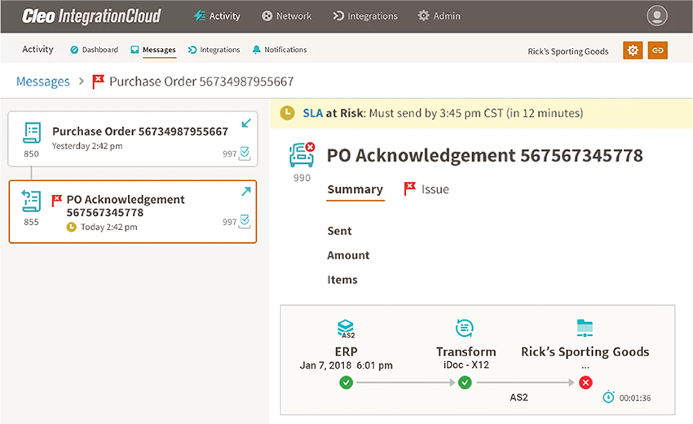
Task: Open the Integrations menu in top navigation
Action: click(365, 16)
